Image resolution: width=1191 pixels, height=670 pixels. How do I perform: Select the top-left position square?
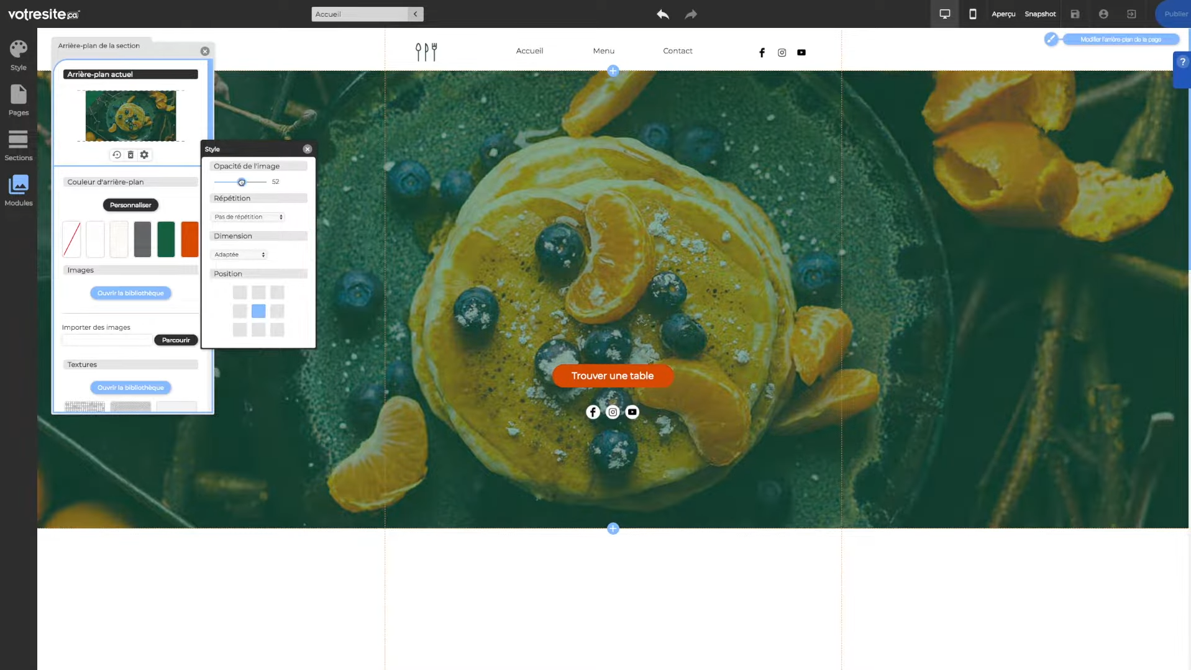(x=240, y=292)
